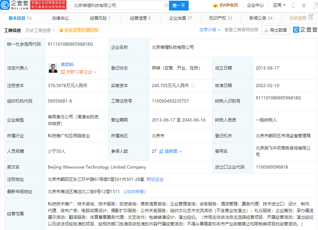Toggle 发生变更时通知我 change alert
This screenshot has width=318, height=230.
coord(79,30)
